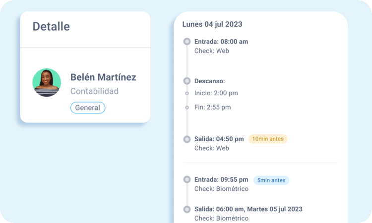The height and width of the screenshot is (223, 372).
Task: Click the Lunes 04 jul 2023 date heading
Action: pyautogui.click(x=212, y=24)
